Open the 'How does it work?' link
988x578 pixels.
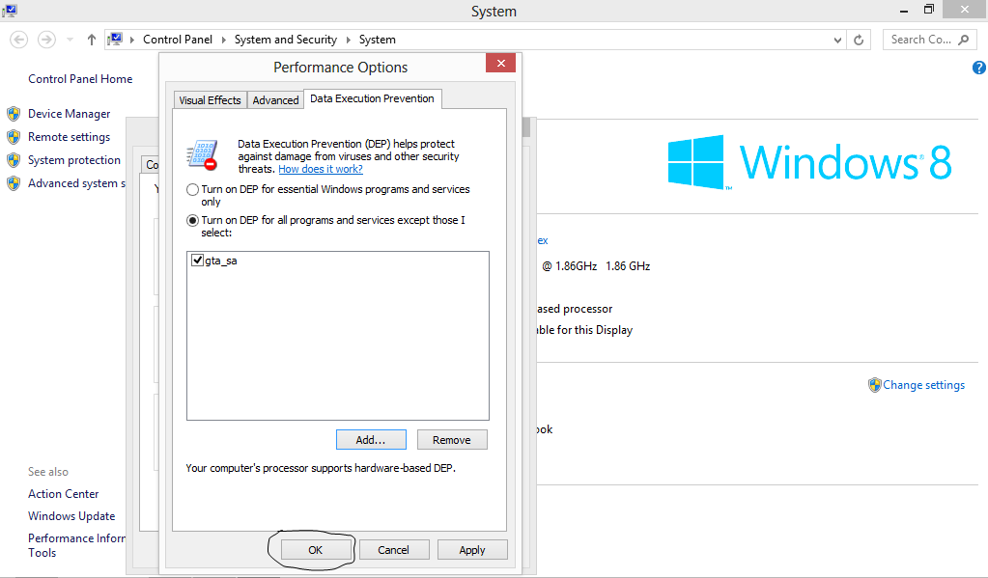321,169
